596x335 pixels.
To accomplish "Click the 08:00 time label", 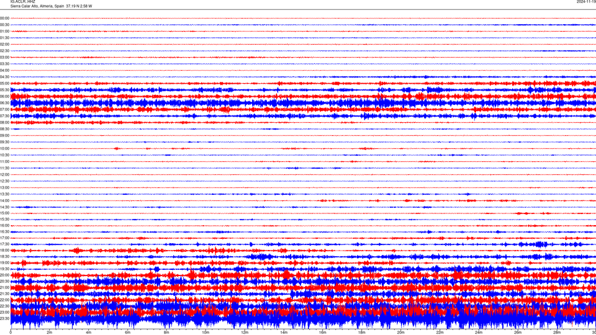I will point(4,123).
